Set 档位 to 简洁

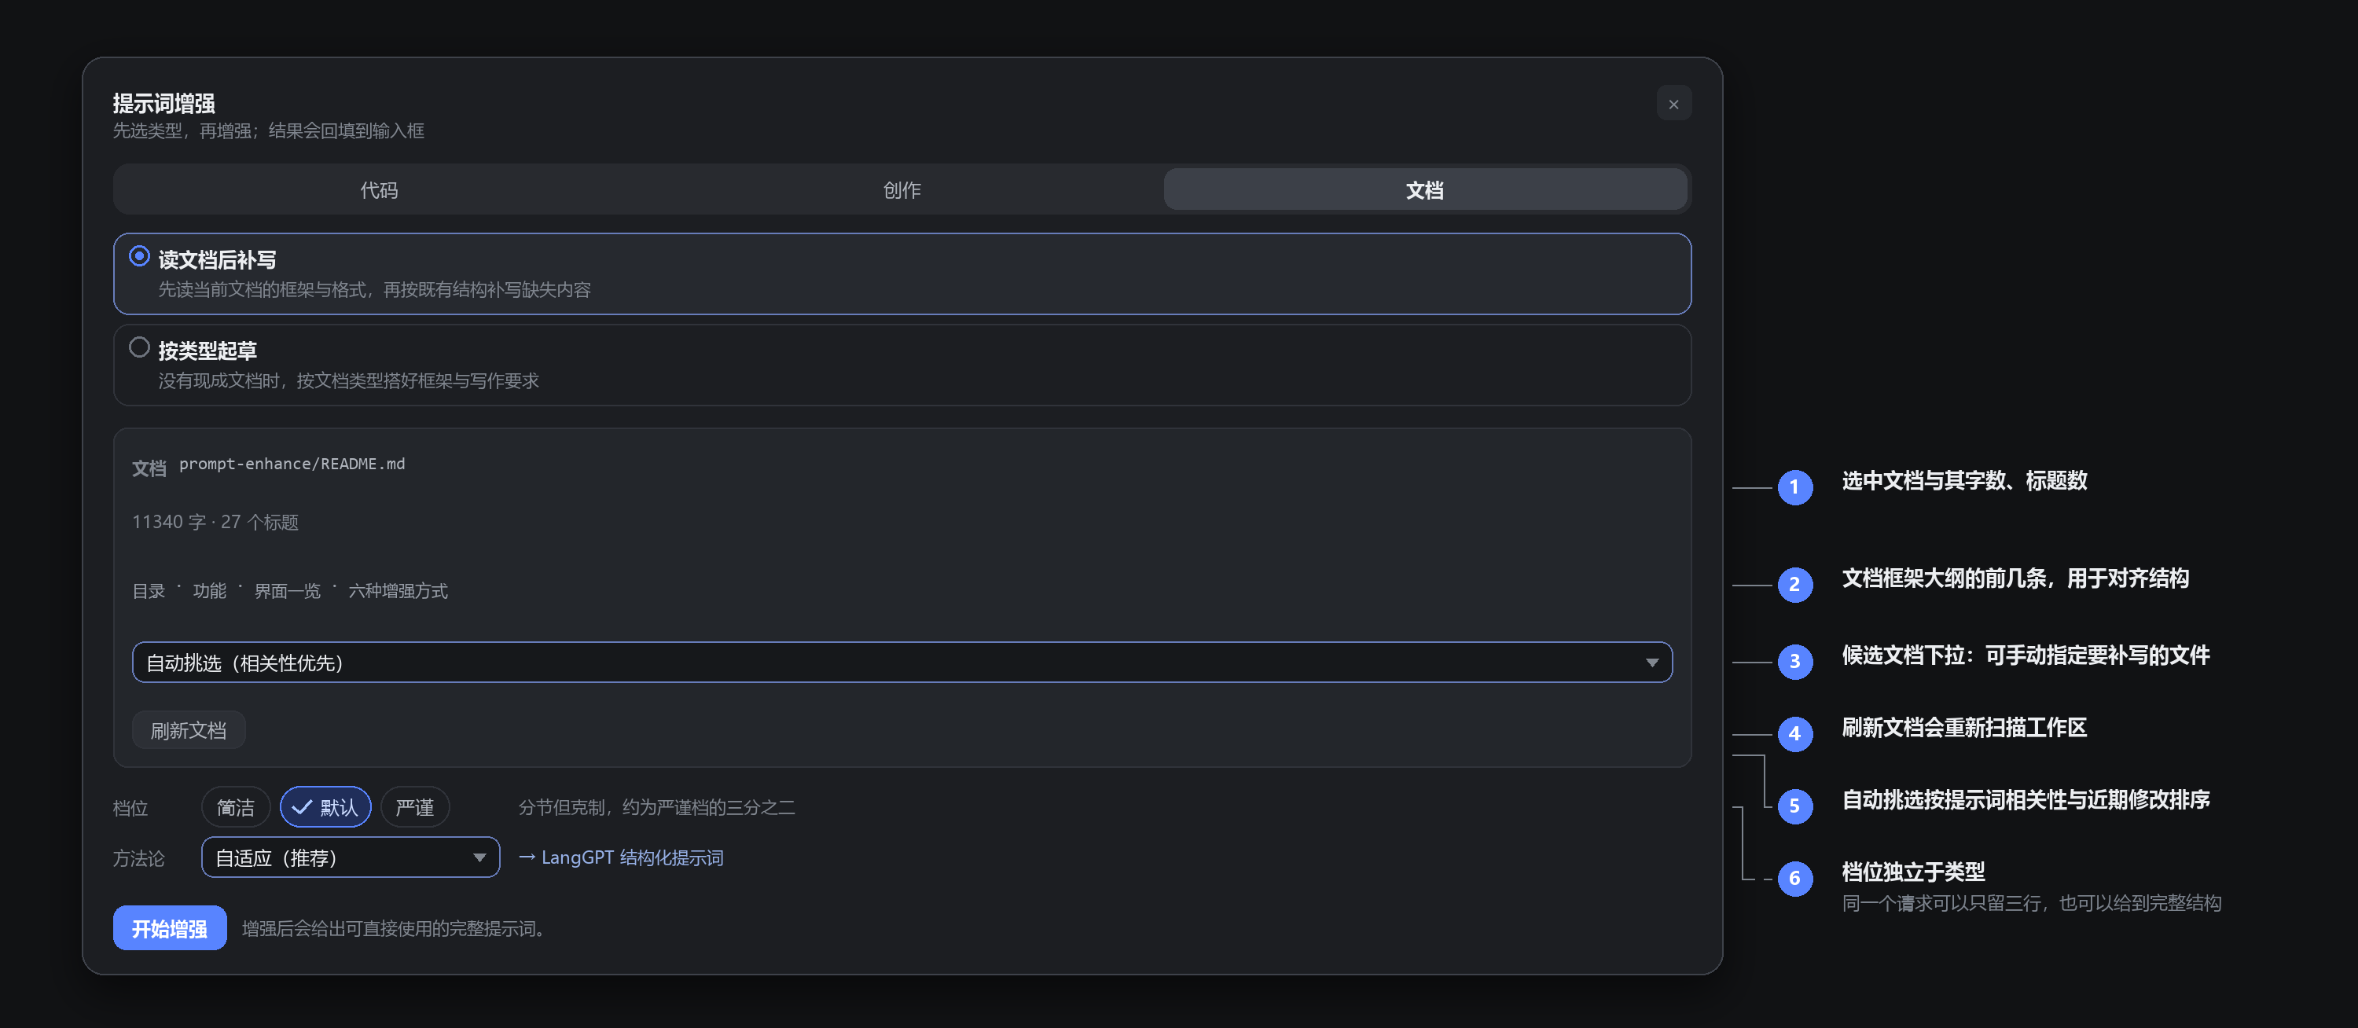pyautogui.click(x=235, y=806)
